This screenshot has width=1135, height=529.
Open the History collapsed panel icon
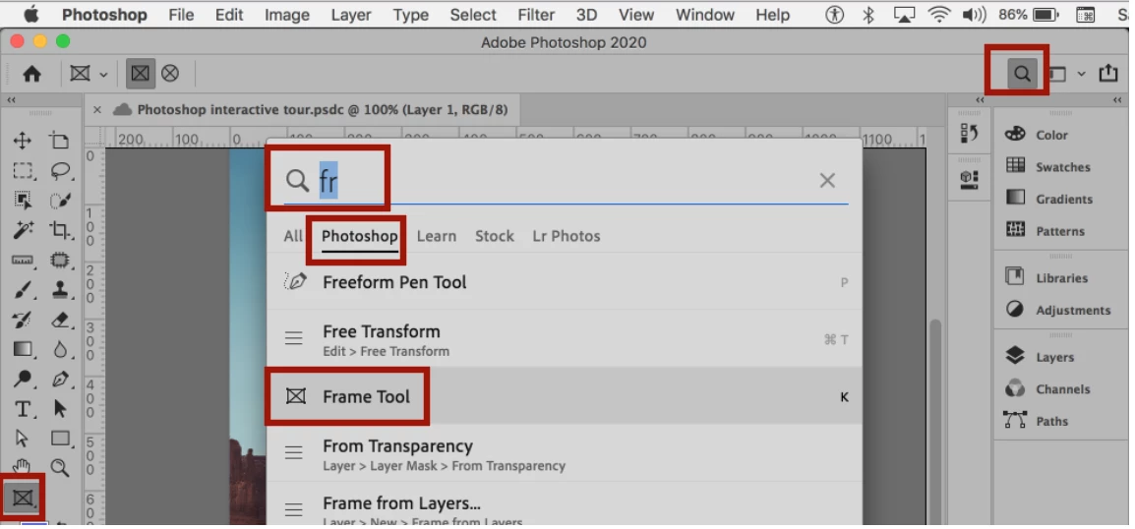(x=969, y=133)
